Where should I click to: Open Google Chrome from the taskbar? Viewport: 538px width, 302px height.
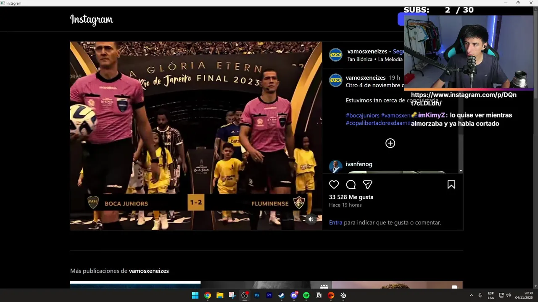click(208, 295)
